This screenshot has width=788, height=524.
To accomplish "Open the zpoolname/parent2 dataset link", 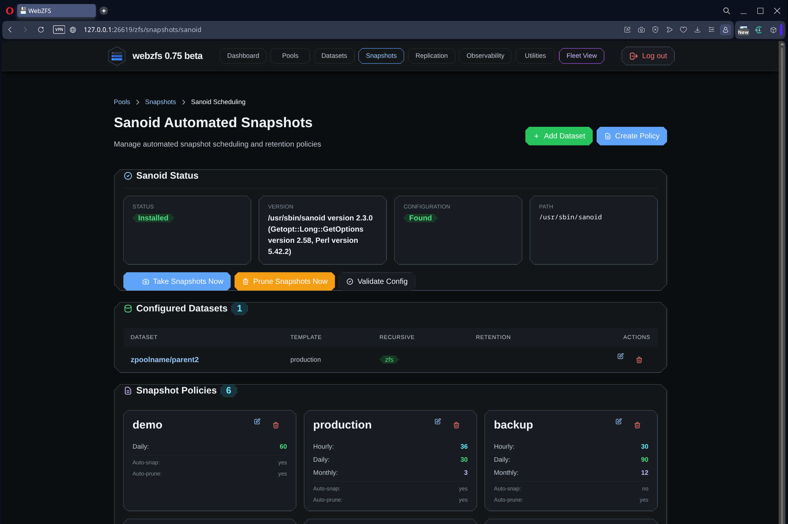I will point(165,360).
